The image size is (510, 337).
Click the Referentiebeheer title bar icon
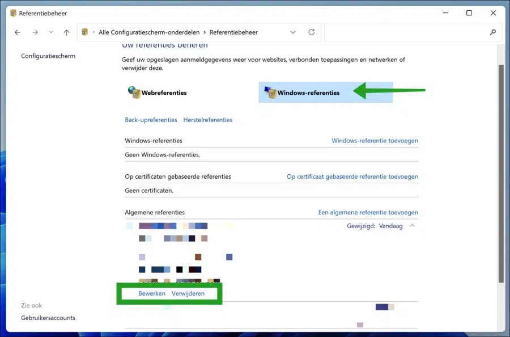pyautogui.click(x=13, y=13)
